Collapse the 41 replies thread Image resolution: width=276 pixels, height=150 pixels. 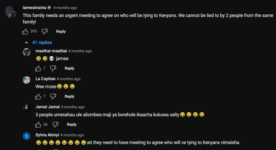coord(42,42)
